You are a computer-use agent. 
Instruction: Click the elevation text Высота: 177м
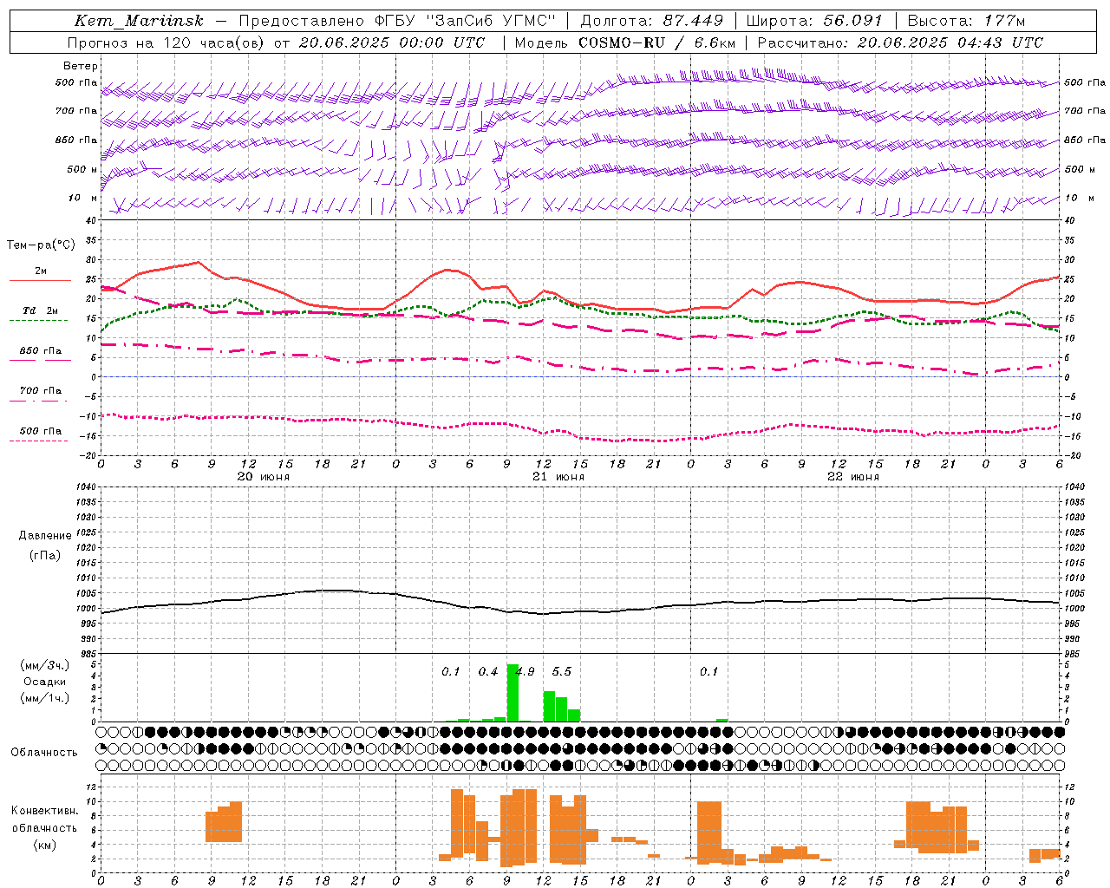point(966,21)
